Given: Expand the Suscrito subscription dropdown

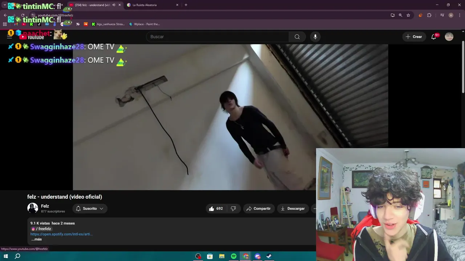Looking at the screenshot, I should pos(90,208).
